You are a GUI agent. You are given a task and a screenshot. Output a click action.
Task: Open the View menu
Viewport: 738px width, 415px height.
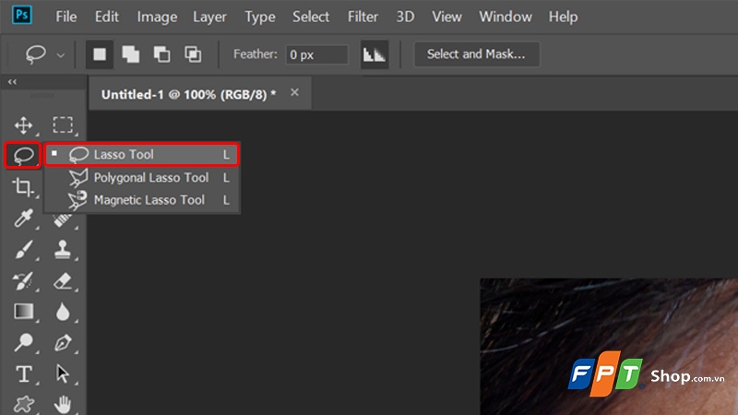coord(446,17)
